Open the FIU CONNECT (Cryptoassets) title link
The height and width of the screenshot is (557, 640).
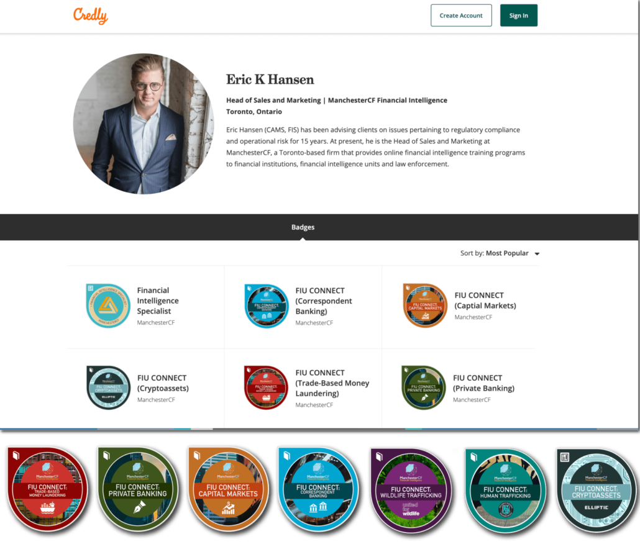[x=163, y=383]
